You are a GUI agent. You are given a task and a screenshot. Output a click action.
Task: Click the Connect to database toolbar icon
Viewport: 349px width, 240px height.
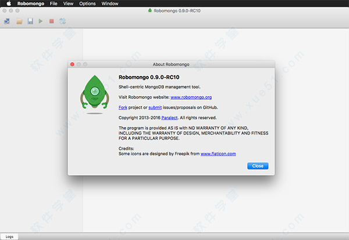click(6, 21)
